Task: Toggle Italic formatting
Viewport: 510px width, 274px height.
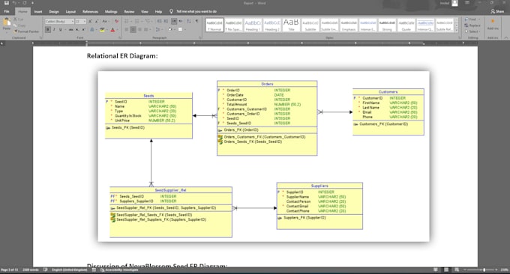Action: pyautogui.click(x=54, y=29)
